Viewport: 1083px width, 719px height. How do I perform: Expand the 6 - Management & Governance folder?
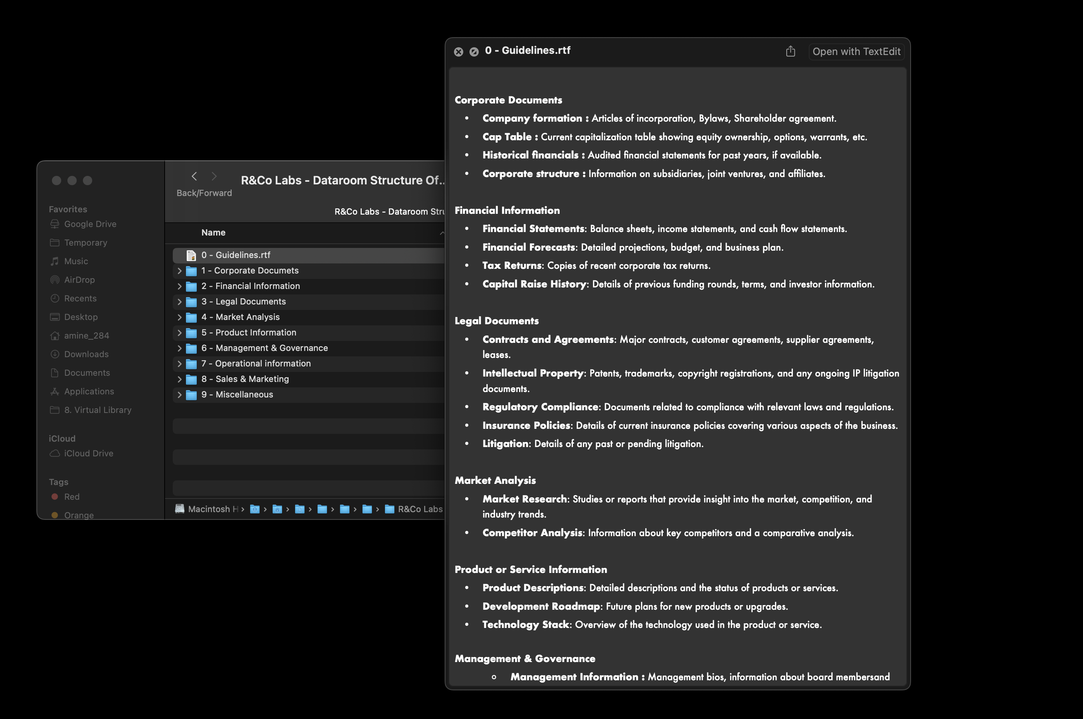[180, 349]
